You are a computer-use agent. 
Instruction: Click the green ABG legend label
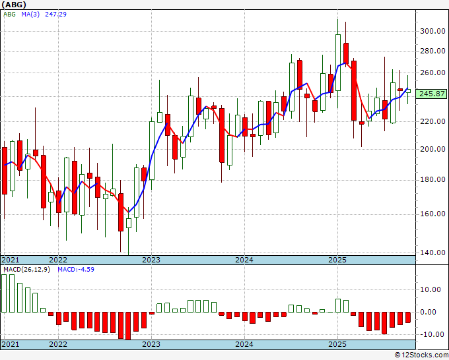coord(9,14)
